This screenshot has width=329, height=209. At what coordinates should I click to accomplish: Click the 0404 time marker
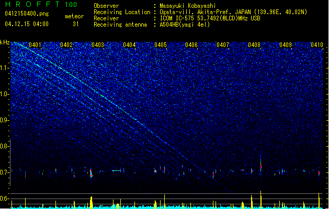point(129,45)
